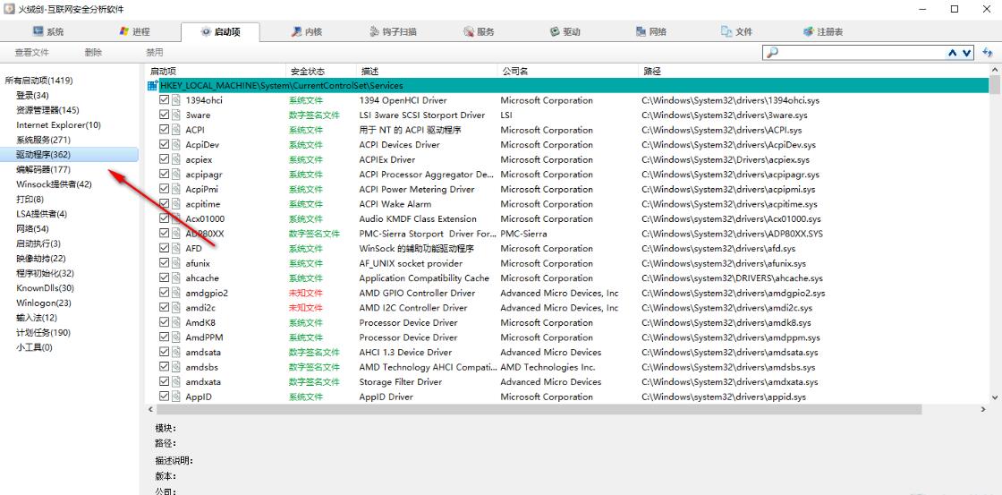
Task: Select LSA提供者(4) category
Action: point(41,214)
